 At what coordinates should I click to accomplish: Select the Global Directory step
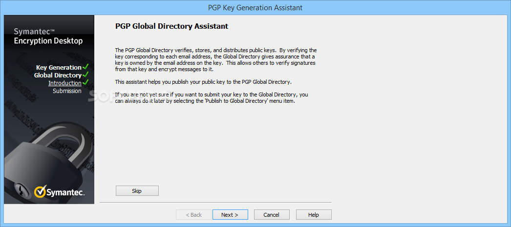[x=58, y=76]
